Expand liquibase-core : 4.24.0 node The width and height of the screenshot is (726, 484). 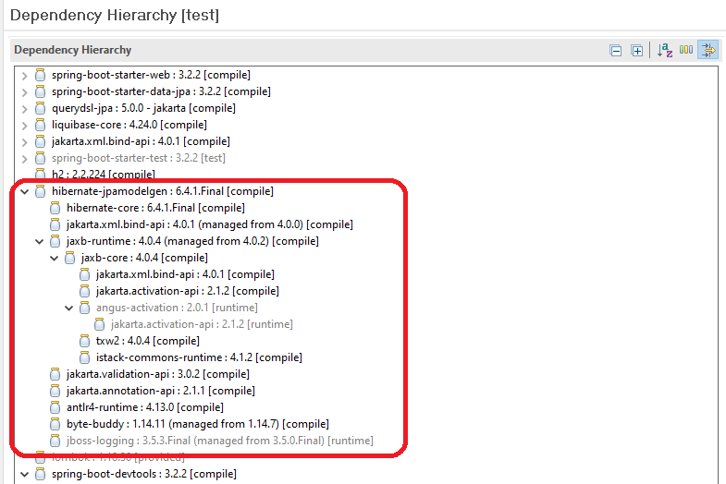(25, 126)
